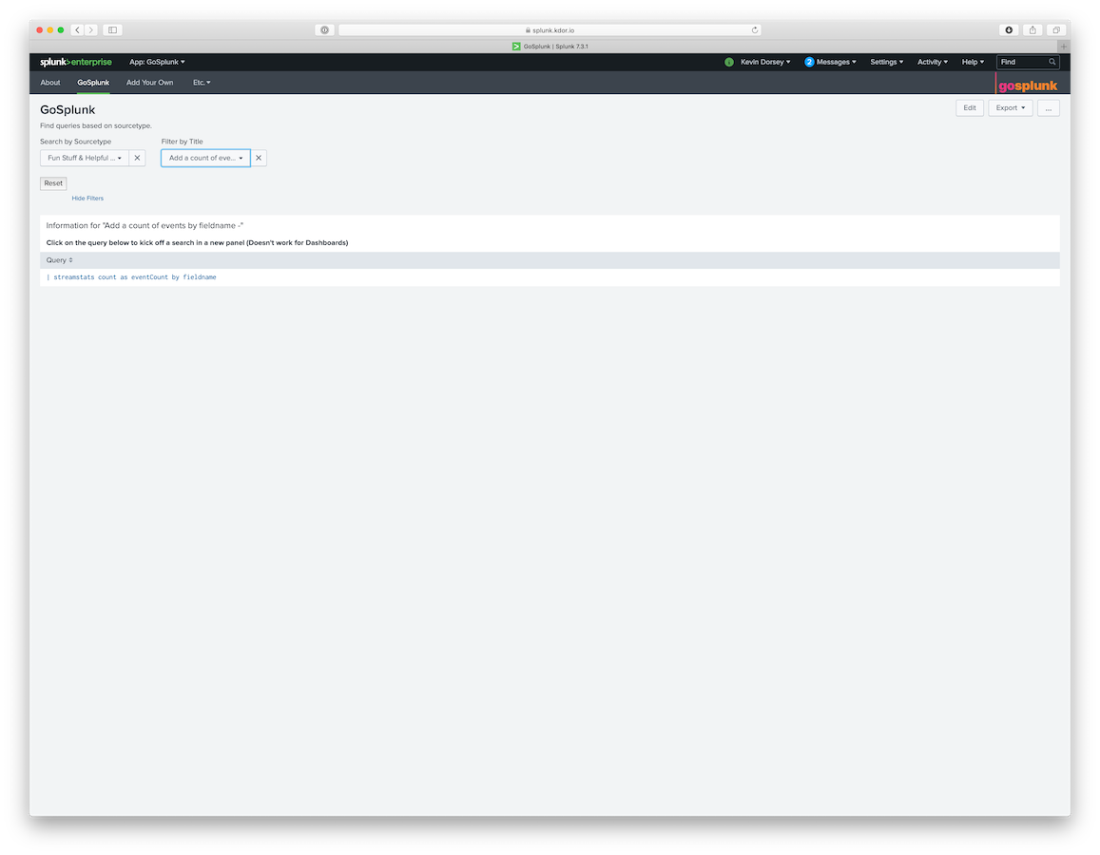The image size is (1100, 855).
Task: Select the GoSplunk navigation tab
Action: (93, 82)
